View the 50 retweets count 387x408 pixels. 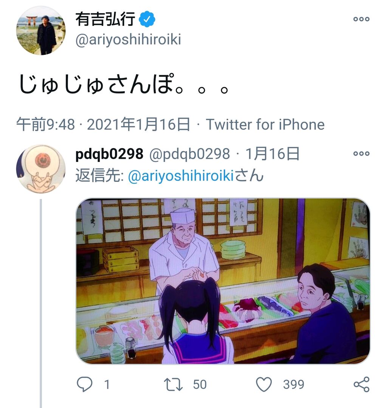200,385
